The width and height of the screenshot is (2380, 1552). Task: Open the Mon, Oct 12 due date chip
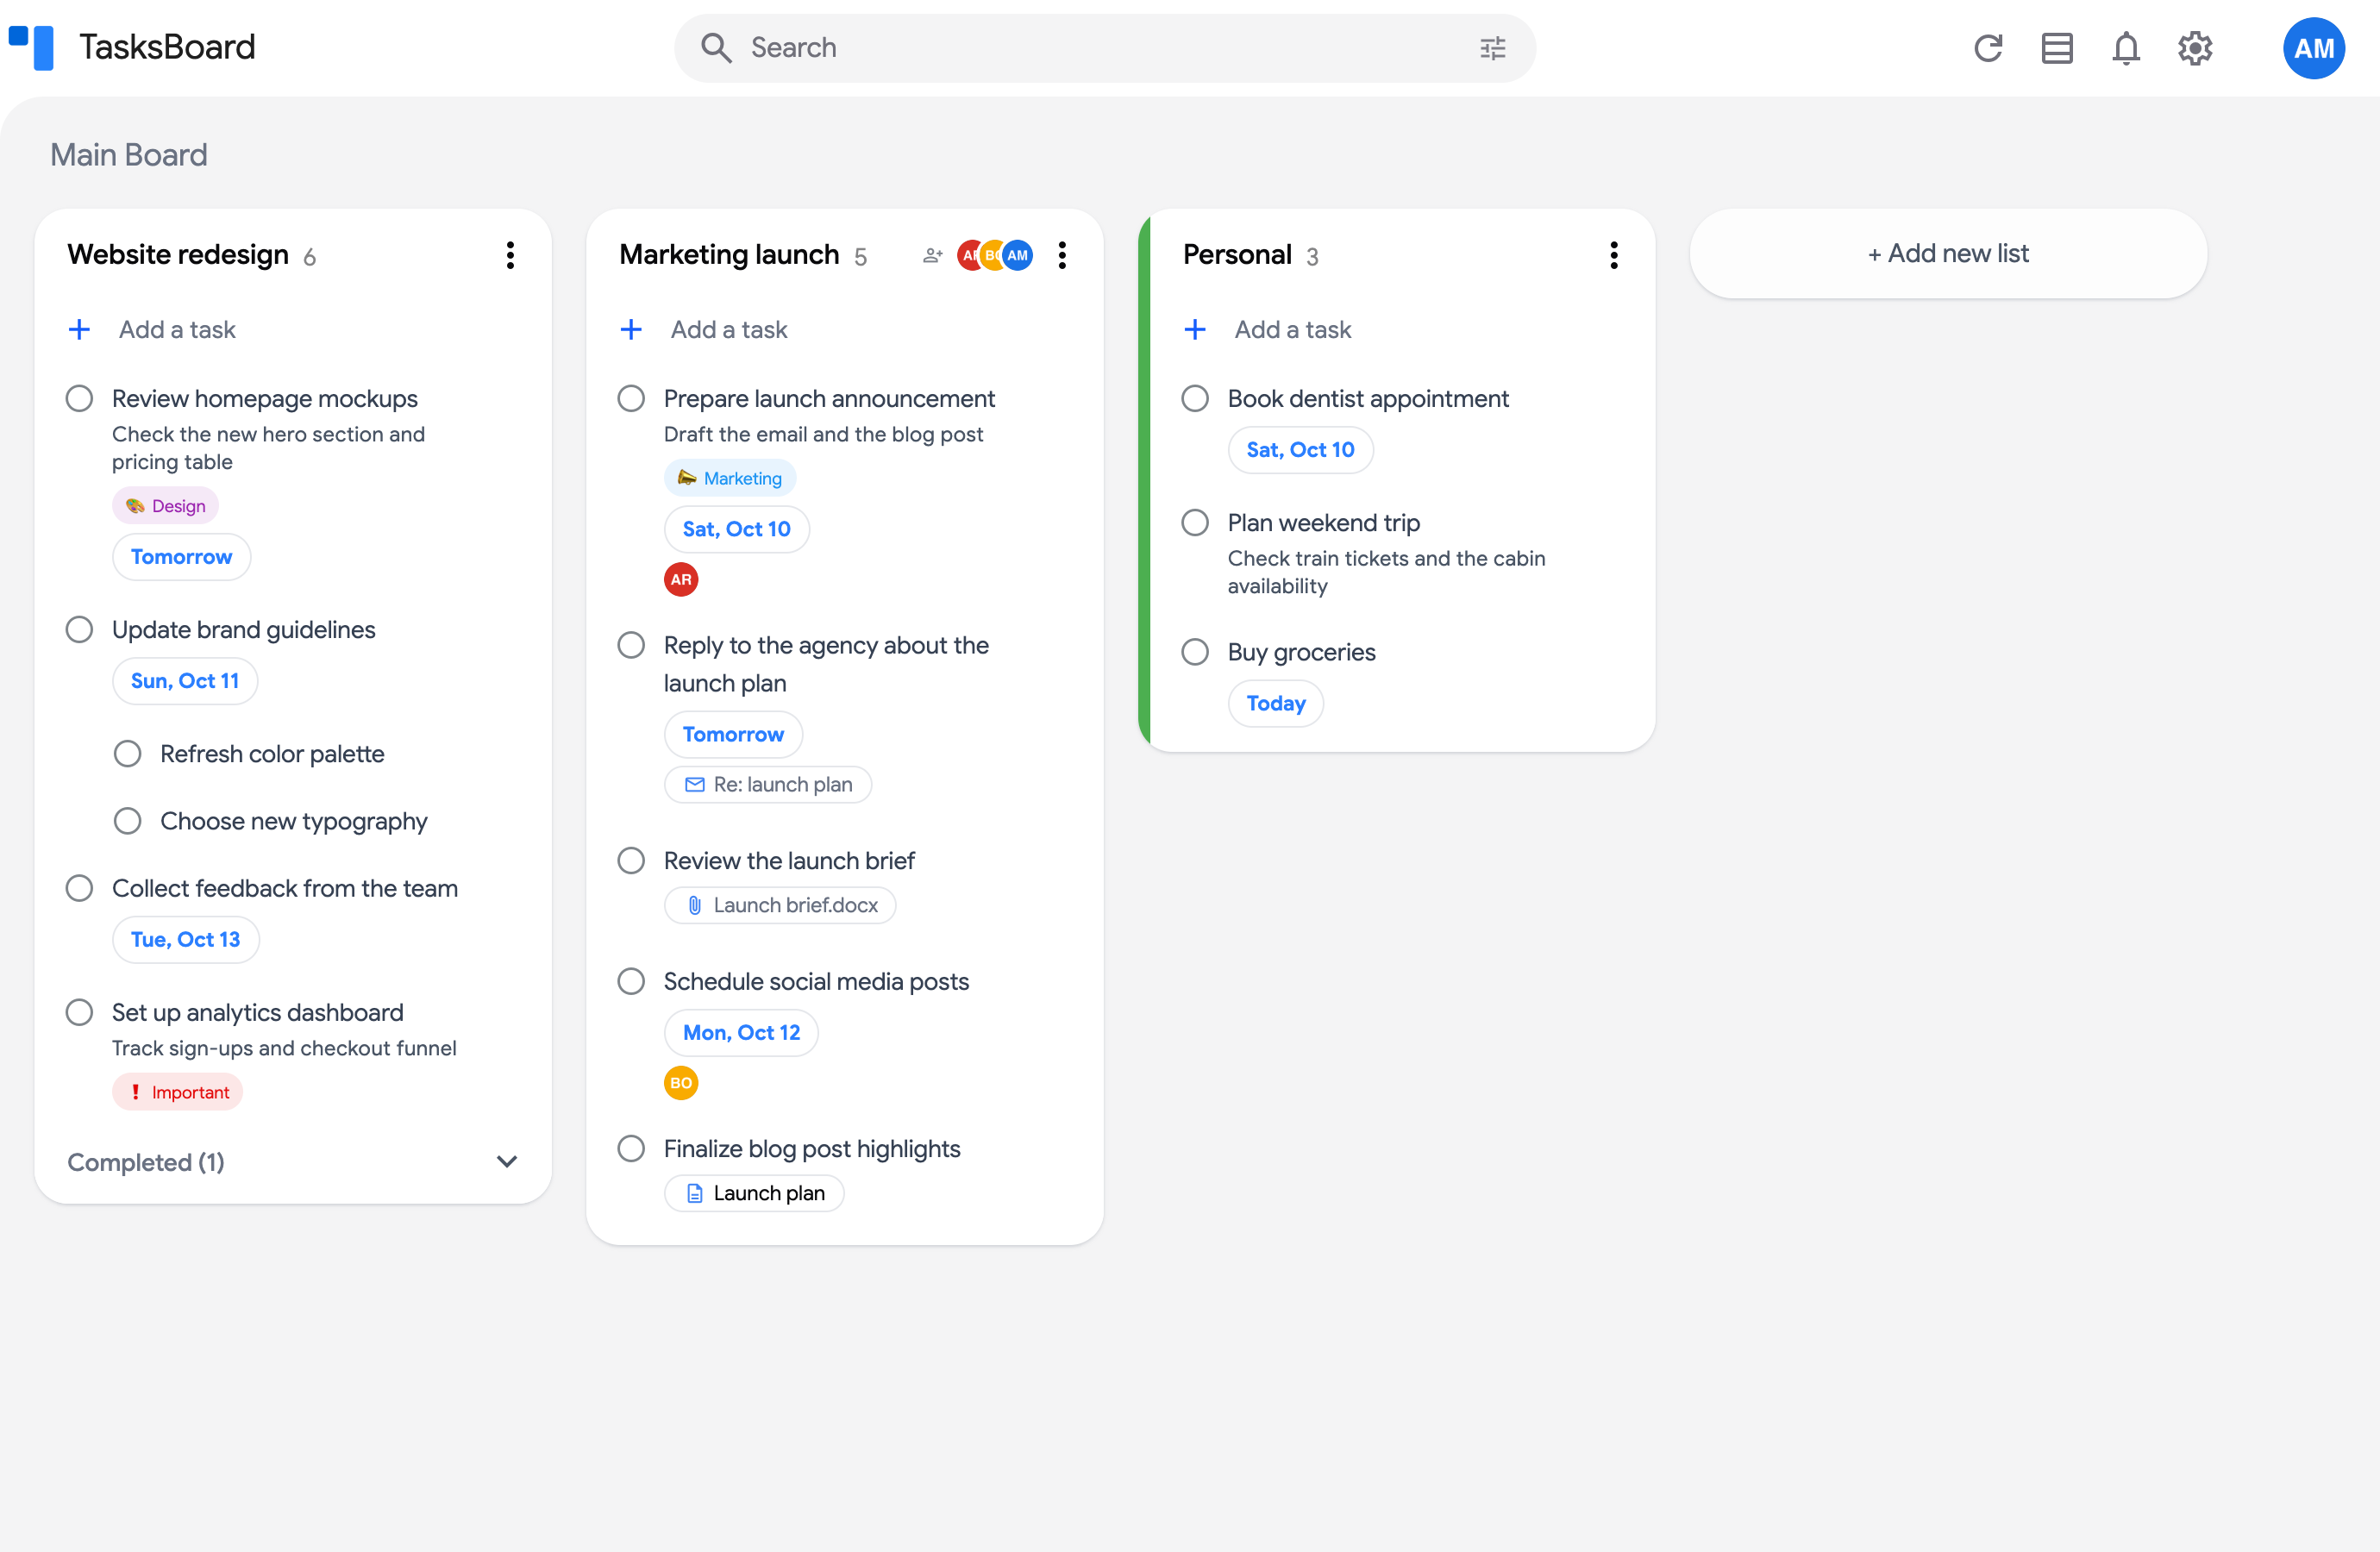coord(741,1033)
